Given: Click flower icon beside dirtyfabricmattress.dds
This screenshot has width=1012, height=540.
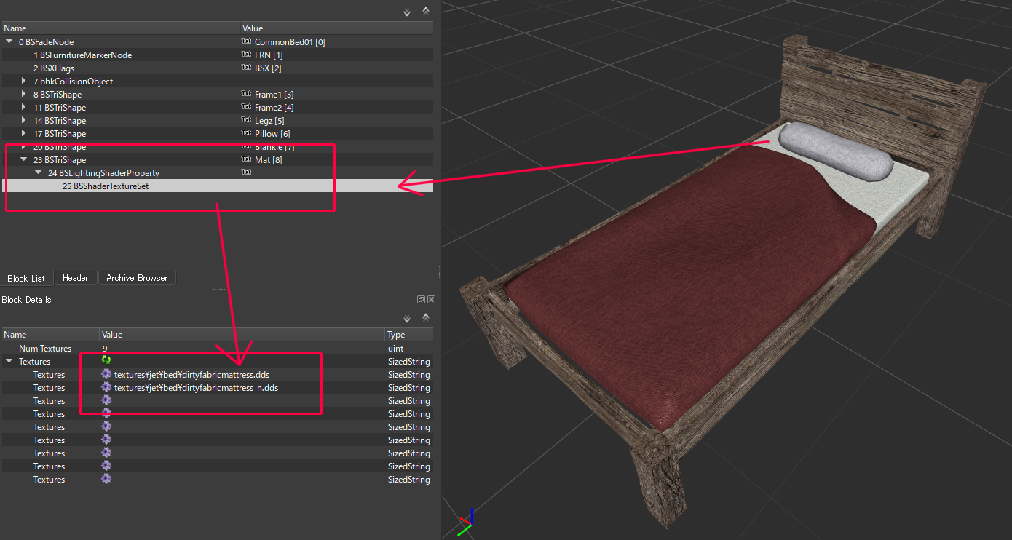Looking at the screenshot, I should (x=106, y=374).
